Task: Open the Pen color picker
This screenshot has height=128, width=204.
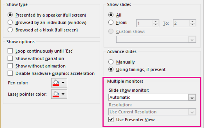Action: [59, 83]
